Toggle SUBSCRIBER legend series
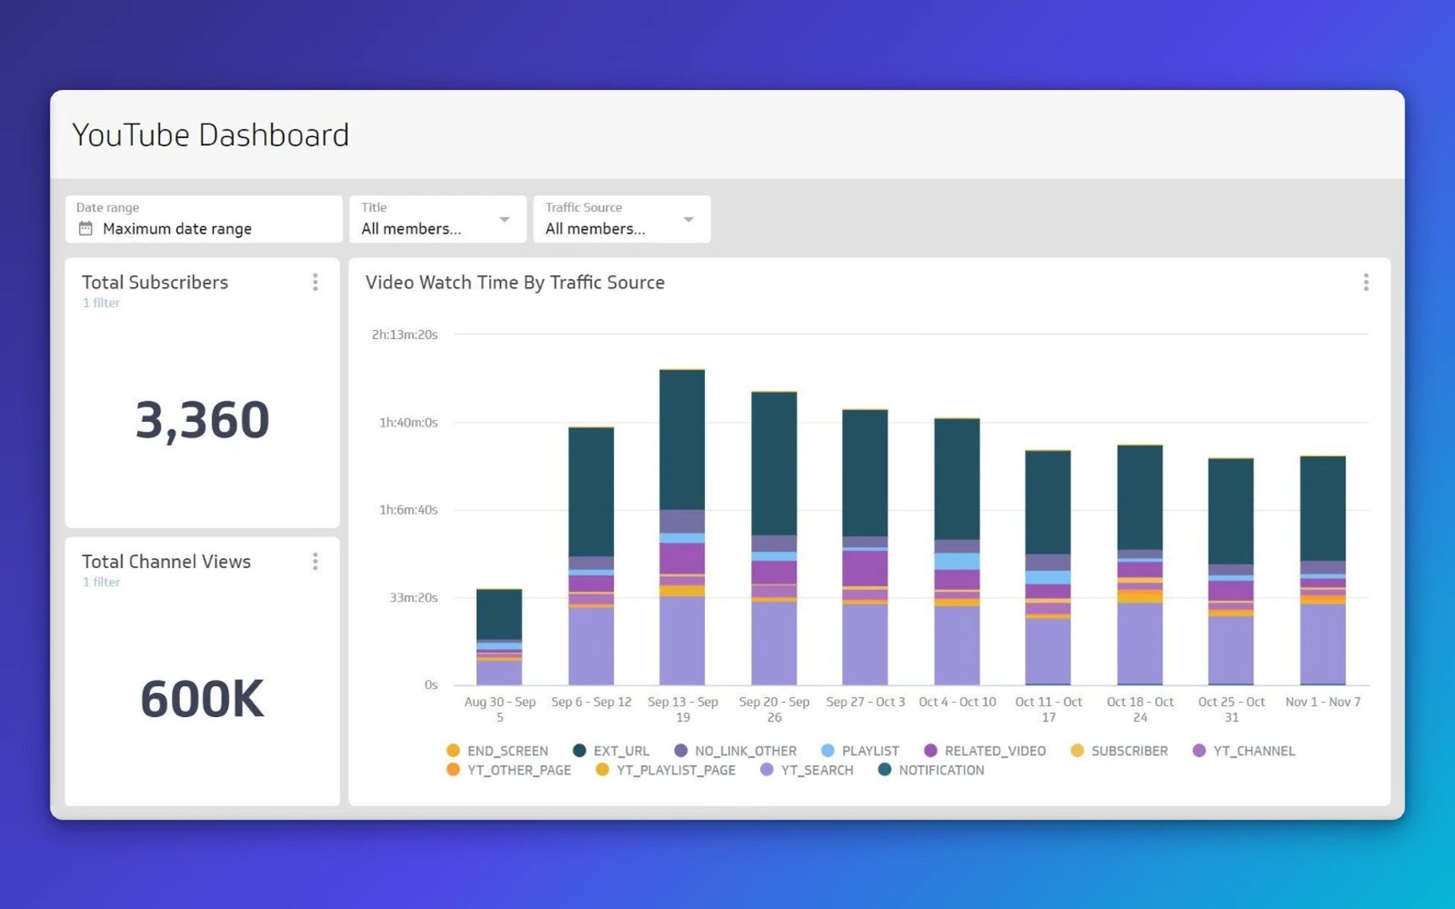 (1119, 751)
